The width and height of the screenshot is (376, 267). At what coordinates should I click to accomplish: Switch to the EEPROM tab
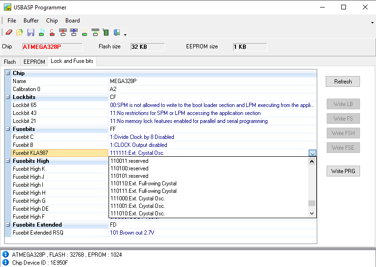(x=34, y=62)
